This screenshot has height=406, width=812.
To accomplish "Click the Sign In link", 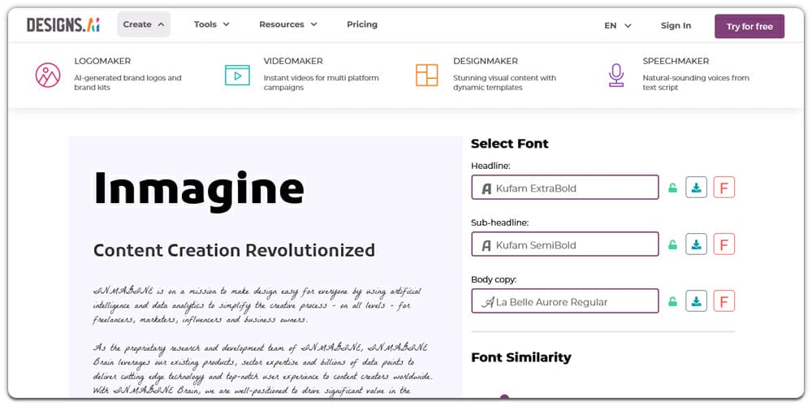I will tap(676, 25).
